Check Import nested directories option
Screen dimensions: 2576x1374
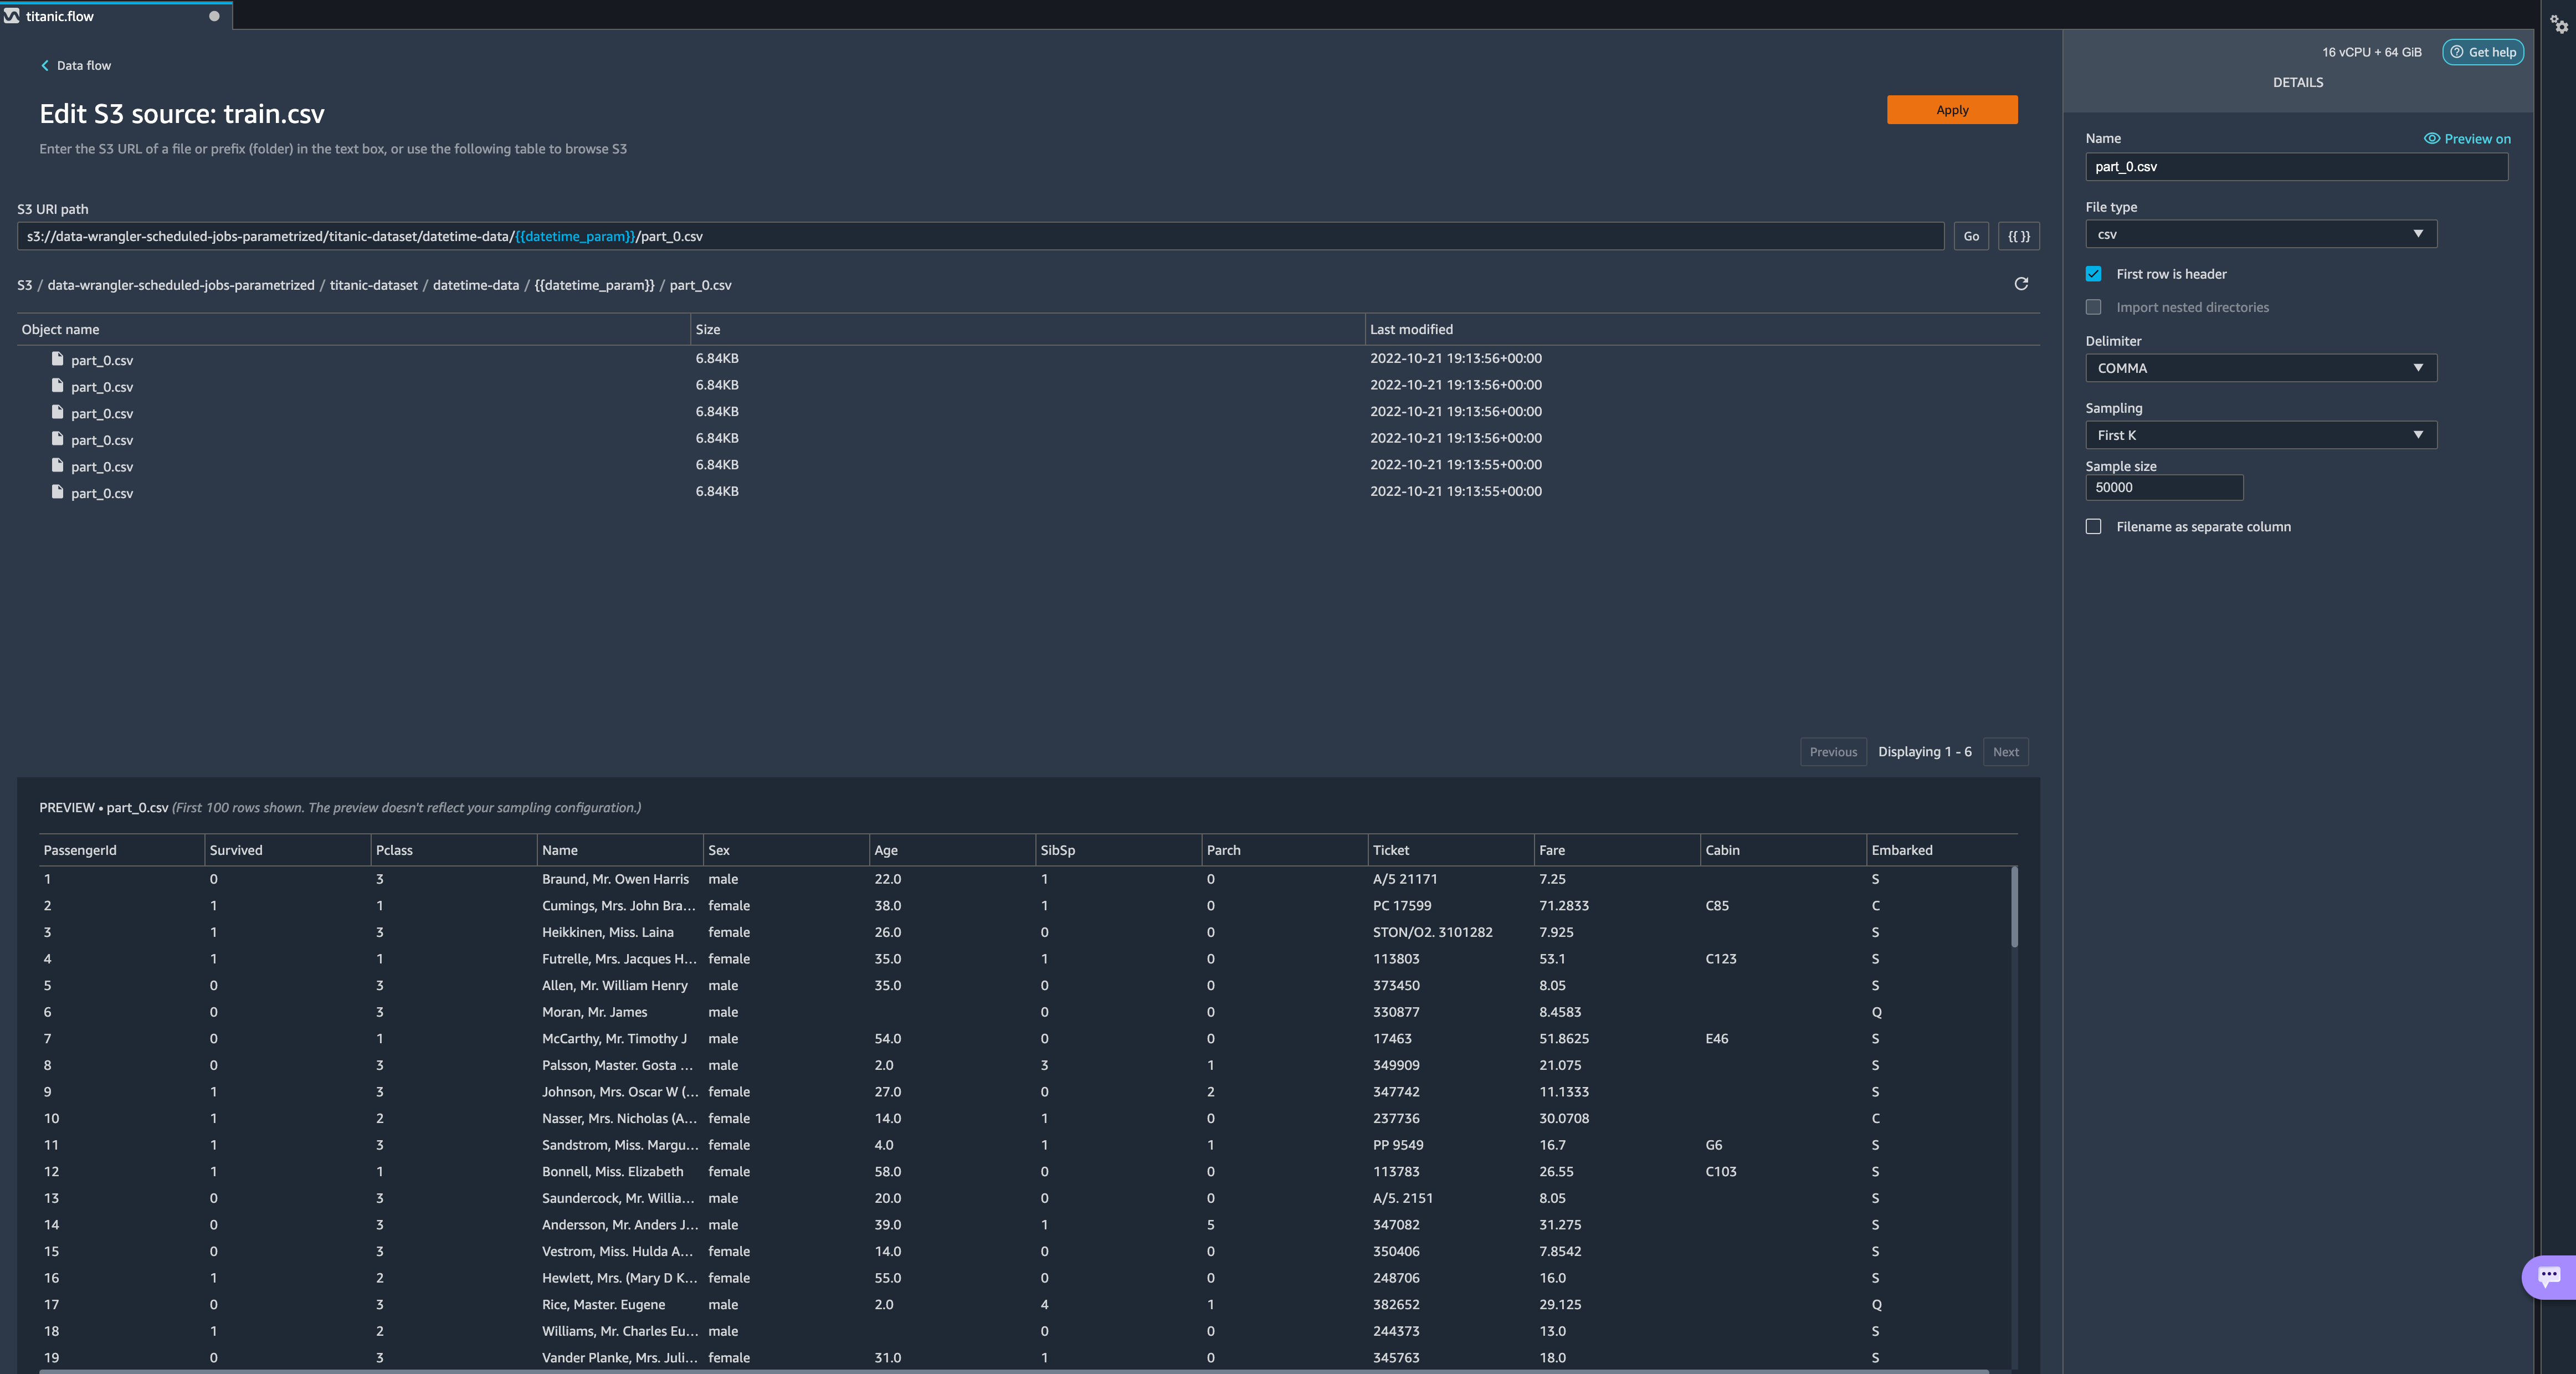2093,307
